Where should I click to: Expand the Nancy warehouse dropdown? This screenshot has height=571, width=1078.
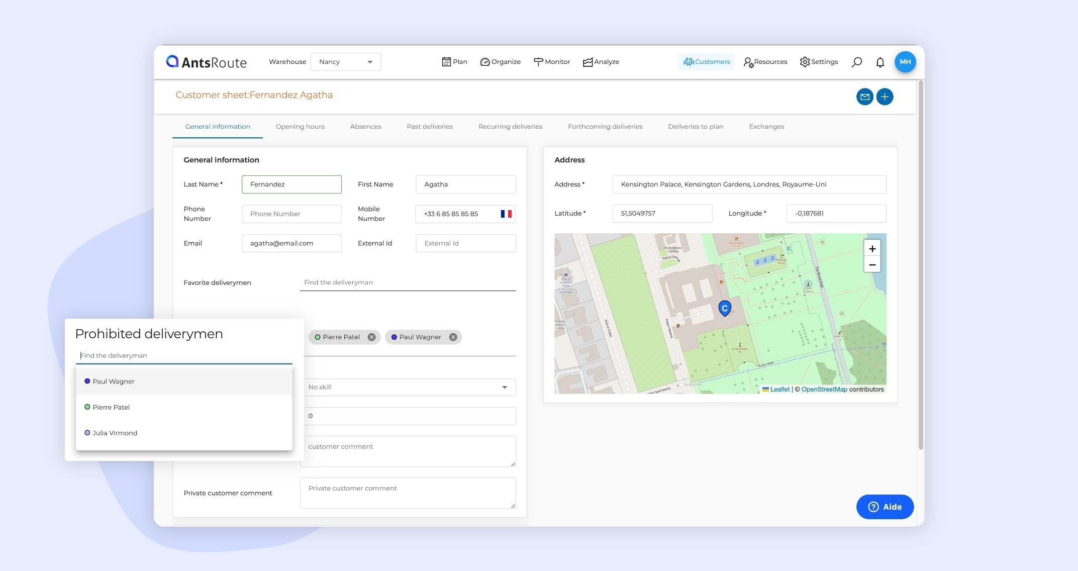[x=346, y=62]
